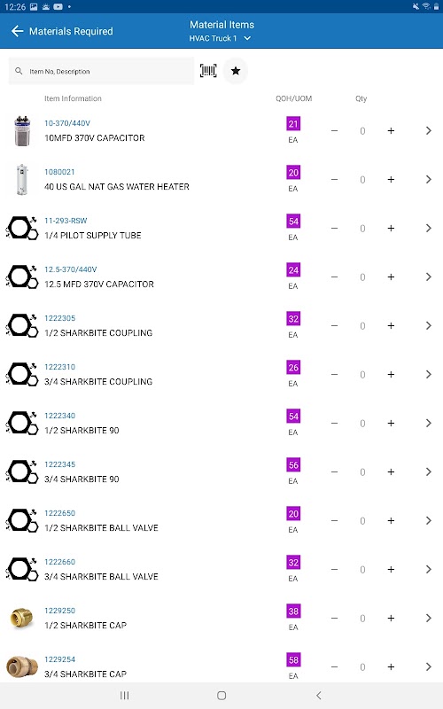Tap the Android home navigation button
443x709 pixels.
tap(221, 696)
